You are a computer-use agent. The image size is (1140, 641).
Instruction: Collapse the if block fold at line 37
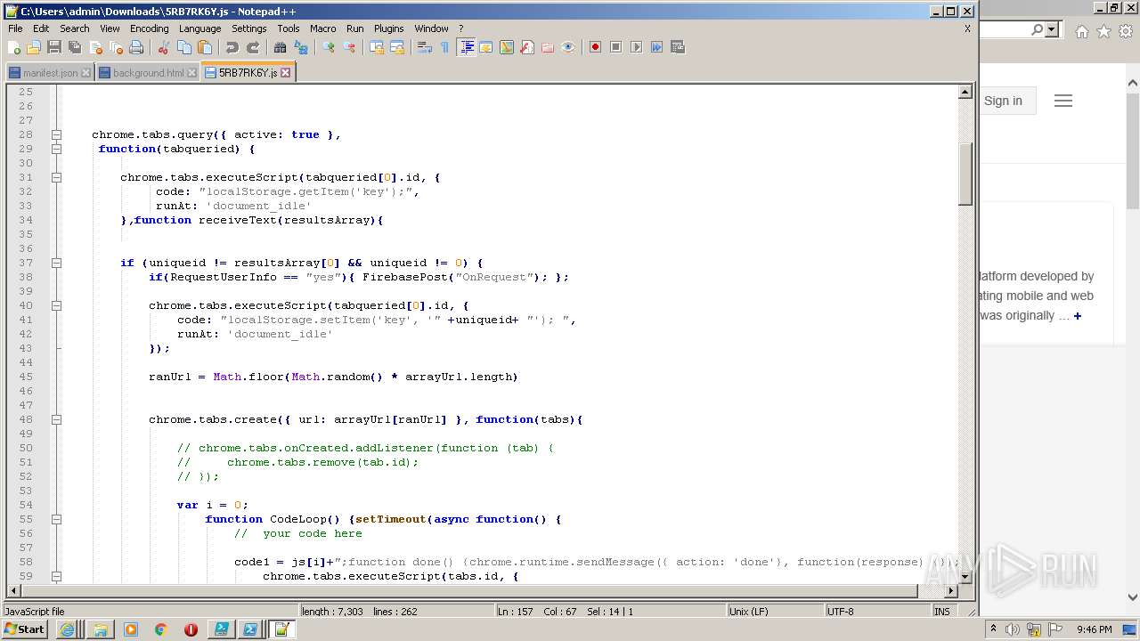tap(56, 263)
